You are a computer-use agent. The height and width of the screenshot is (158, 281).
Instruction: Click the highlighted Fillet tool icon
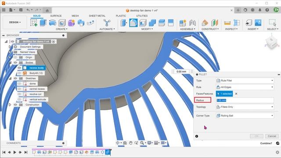(x=133, y=23)
